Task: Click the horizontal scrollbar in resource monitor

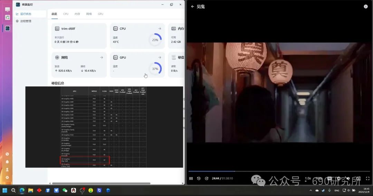Action: pos(101,183)
